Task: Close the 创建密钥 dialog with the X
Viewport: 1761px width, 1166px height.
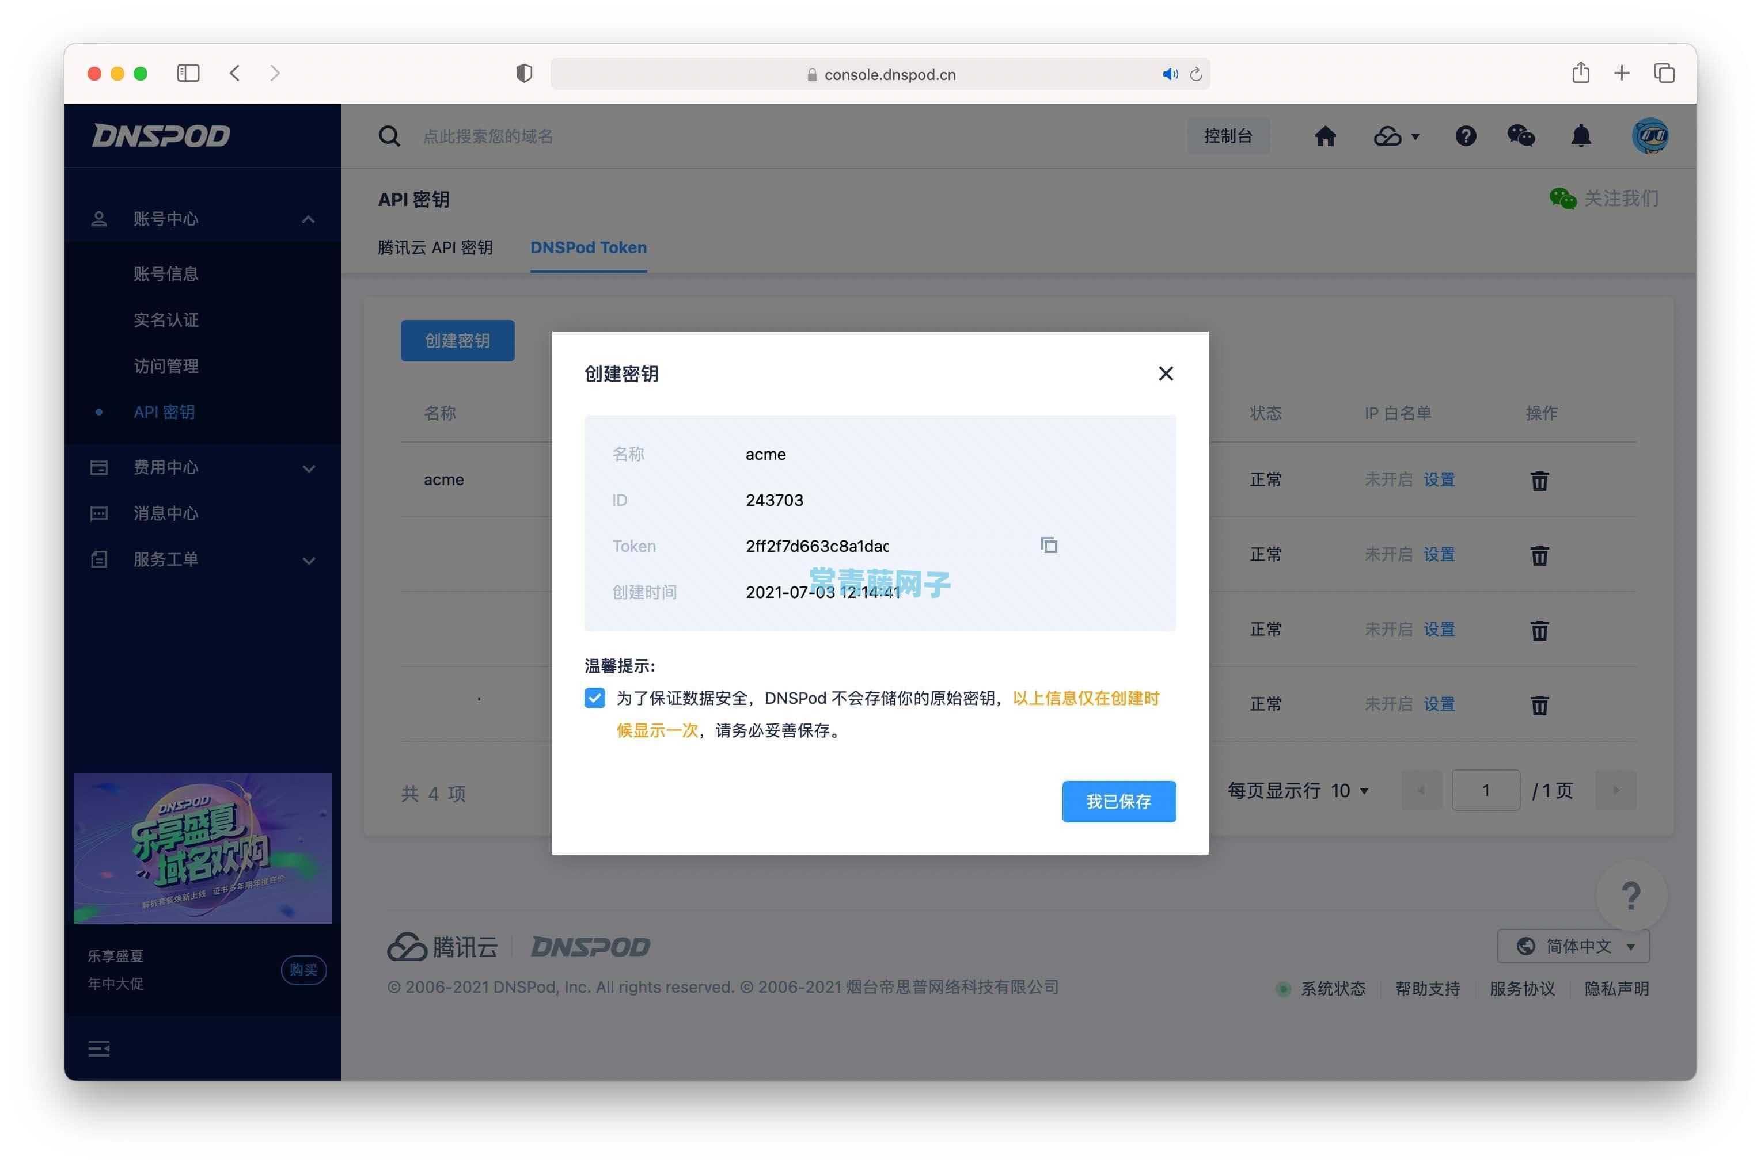Action: coord(1165,374)
